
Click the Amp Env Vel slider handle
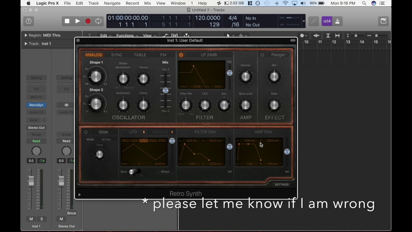[x=287, y=152]
